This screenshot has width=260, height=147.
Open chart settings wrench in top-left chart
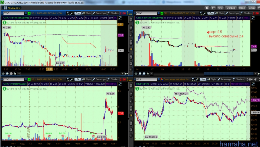(72, 13)
